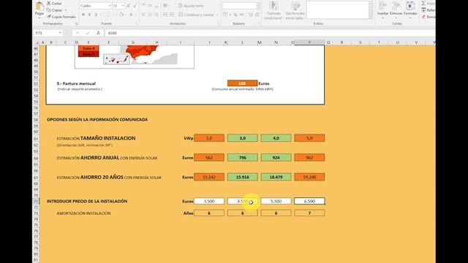Select the 4.500 price cell
The height and width of the screenshot is (263, 468).
tap(242, 202)
